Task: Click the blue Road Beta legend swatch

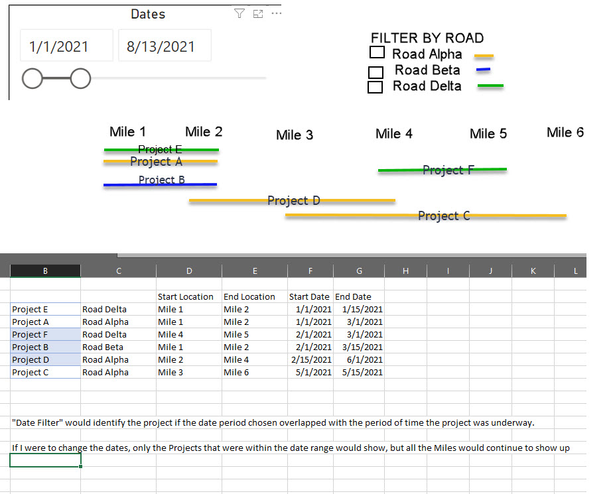Action: pos(483,70)
